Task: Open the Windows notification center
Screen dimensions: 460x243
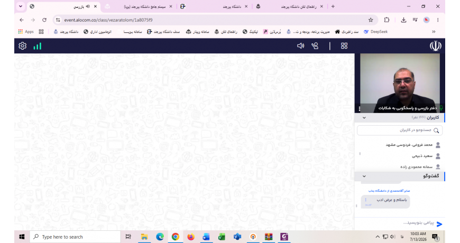Action: click(435, 237)
